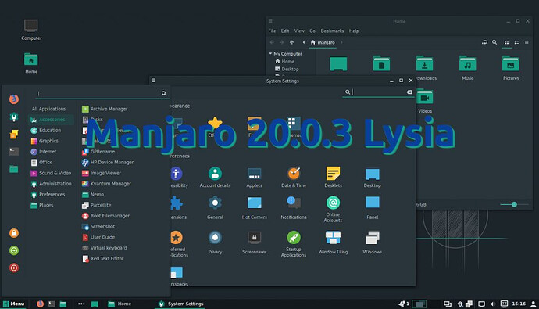The height and width of the screenshot is (309, 539).
Task: Collapse the My Computer tree section
Action: tap(270, 54)
